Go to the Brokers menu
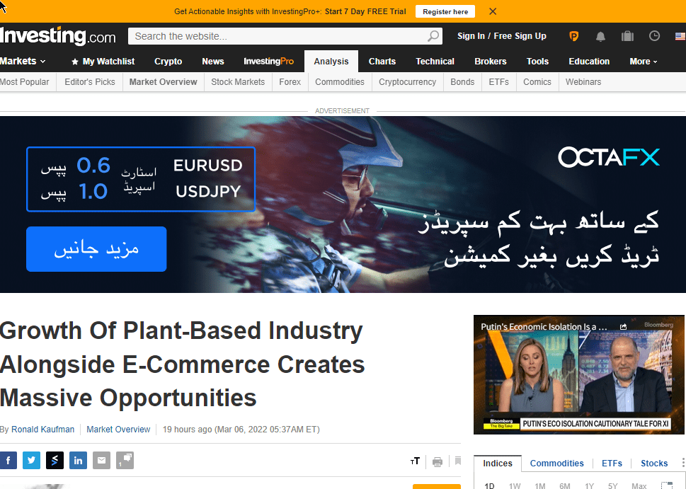The image size is (686, 489). tap(491, 62)
